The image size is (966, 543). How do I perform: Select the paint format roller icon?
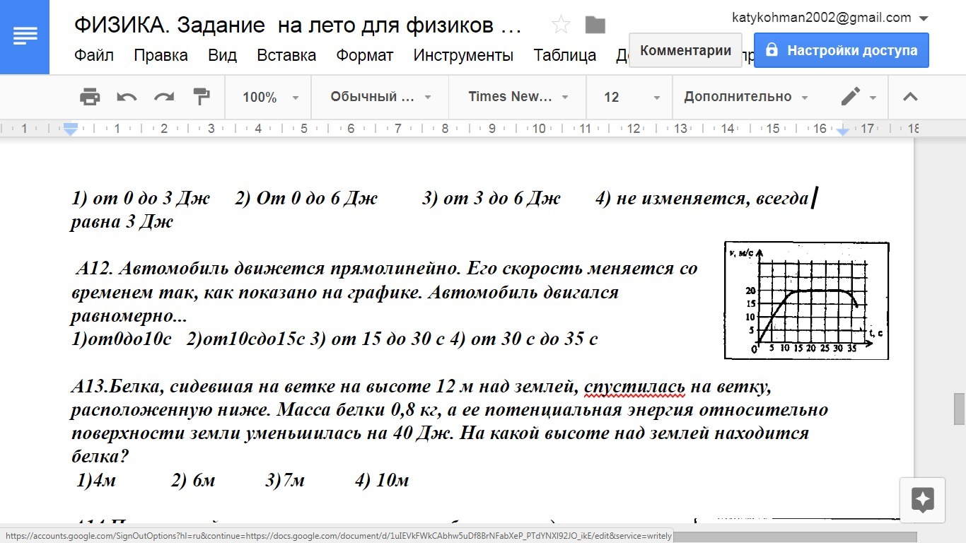202,97
